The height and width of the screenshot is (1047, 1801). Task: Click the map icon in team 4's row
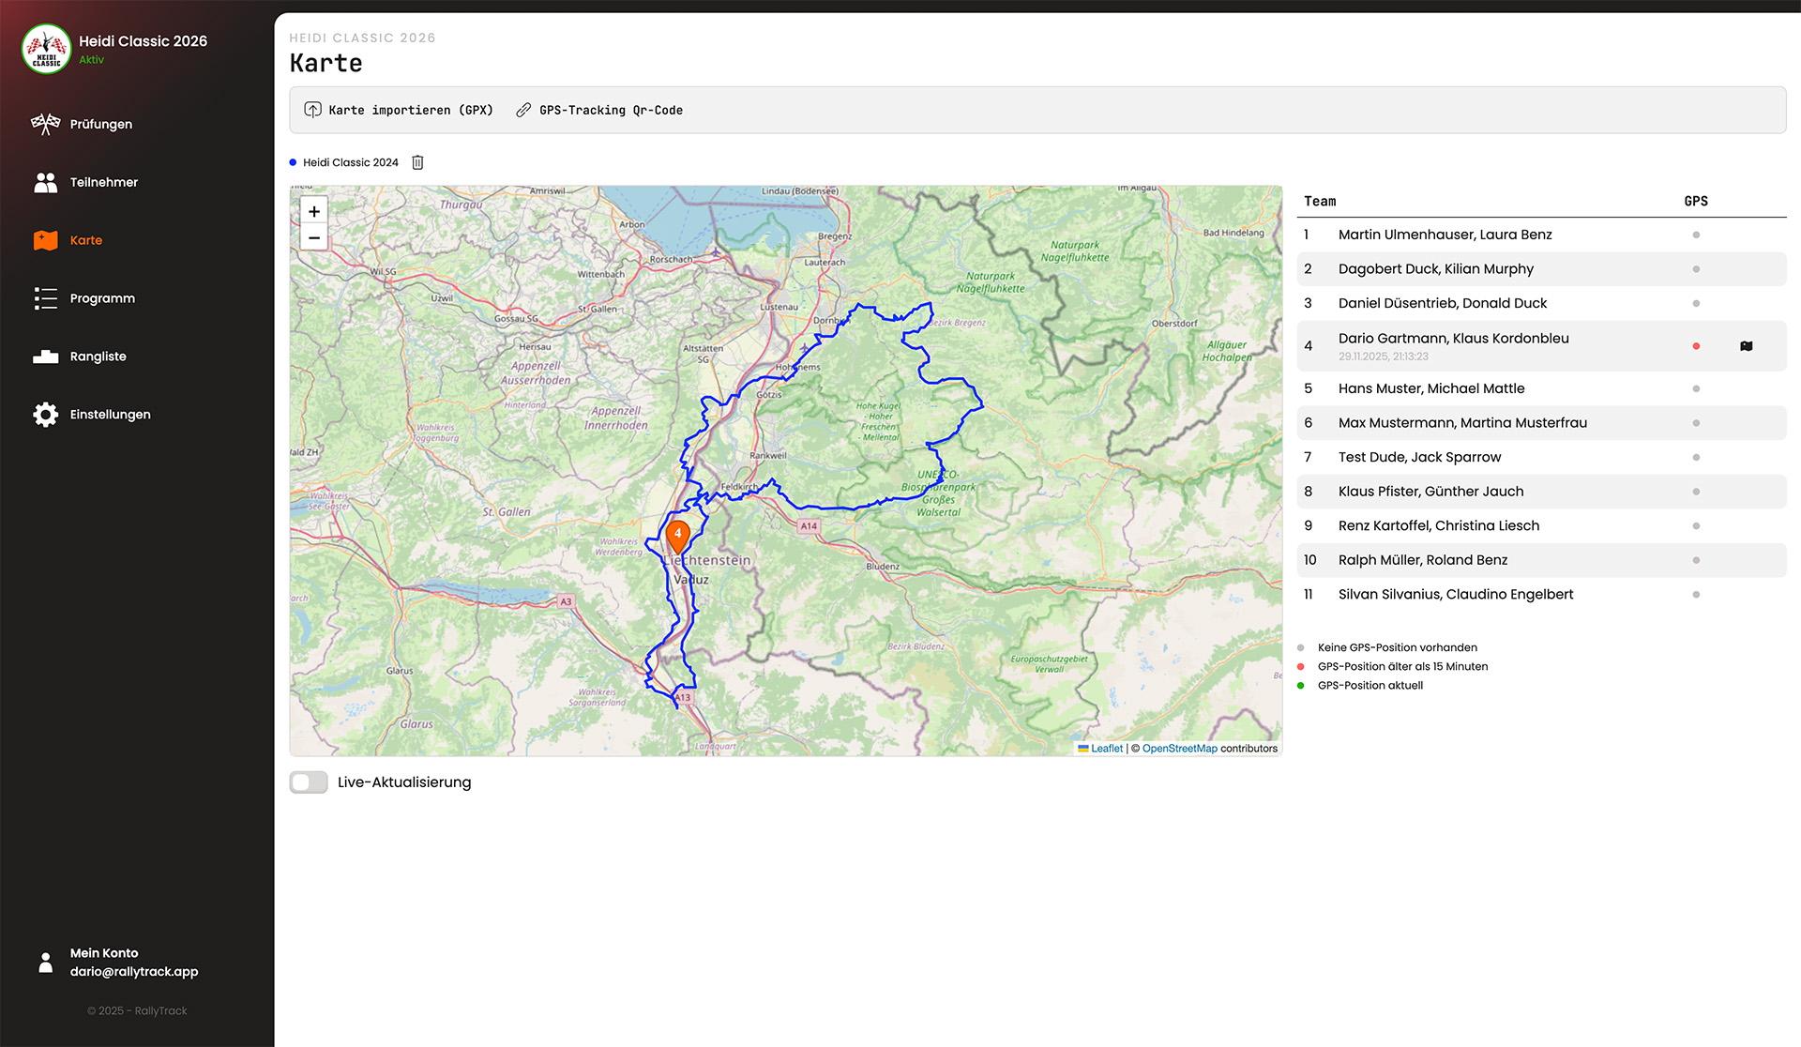[1746, 346]
